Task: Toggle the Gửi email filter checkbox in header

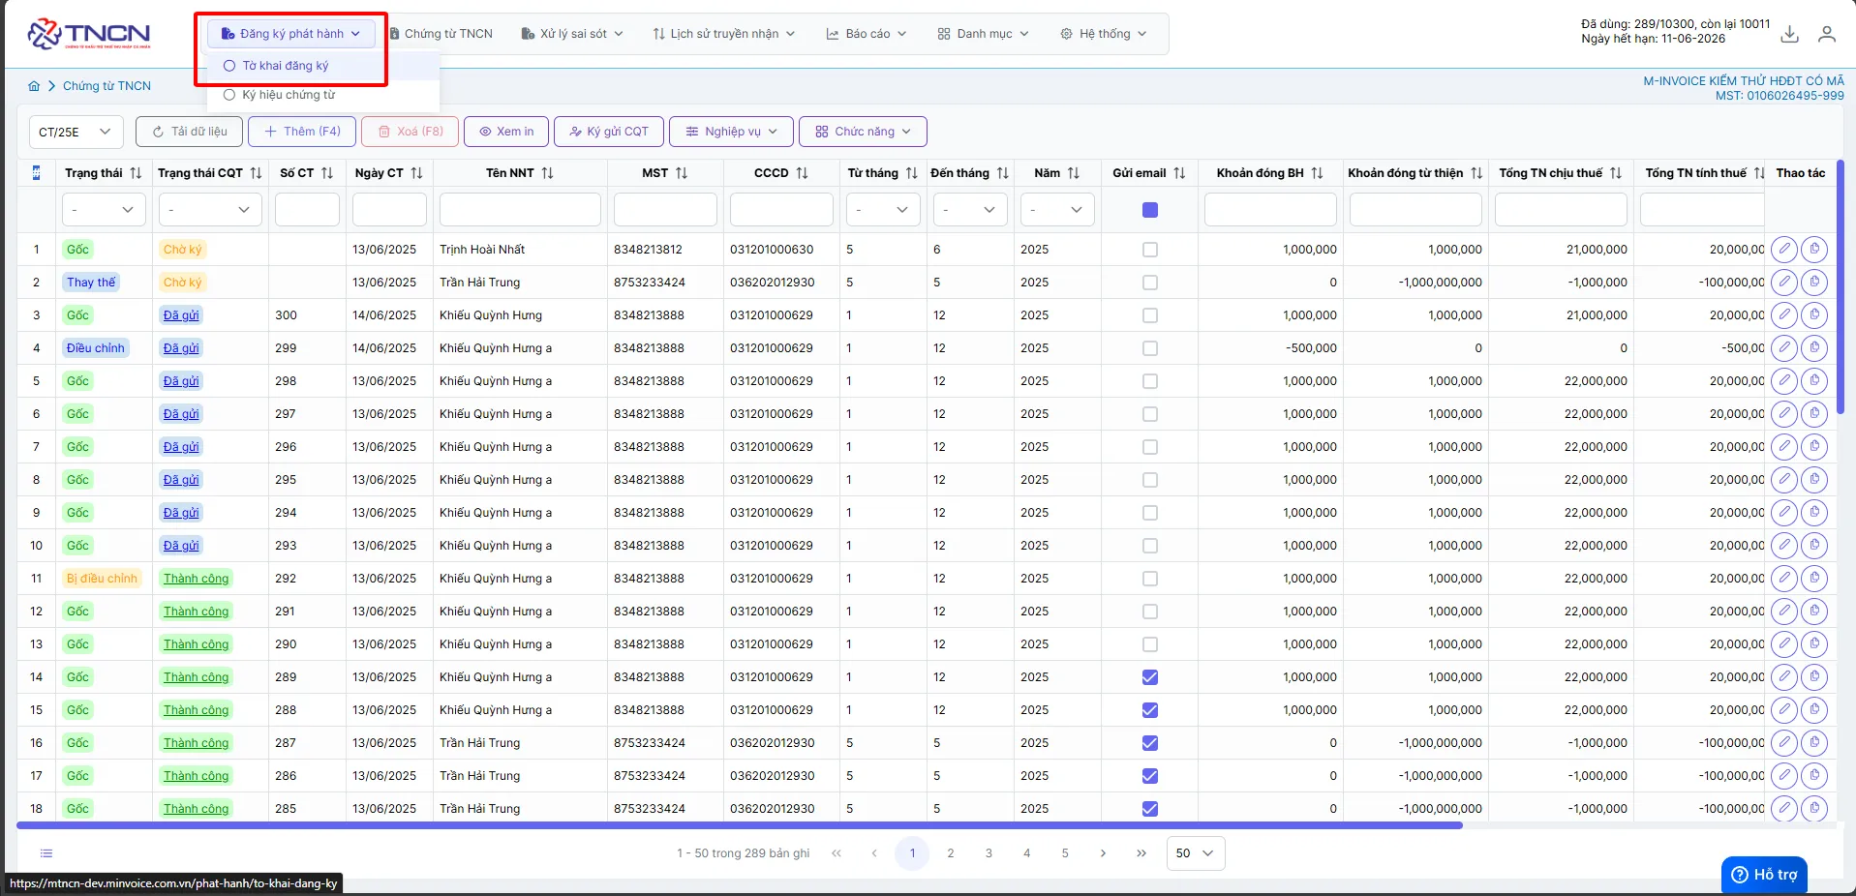Action: tap(1150, 210)
